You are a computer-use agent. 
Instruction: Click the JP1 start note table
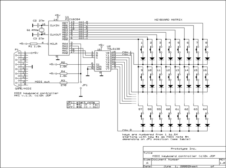83,104
